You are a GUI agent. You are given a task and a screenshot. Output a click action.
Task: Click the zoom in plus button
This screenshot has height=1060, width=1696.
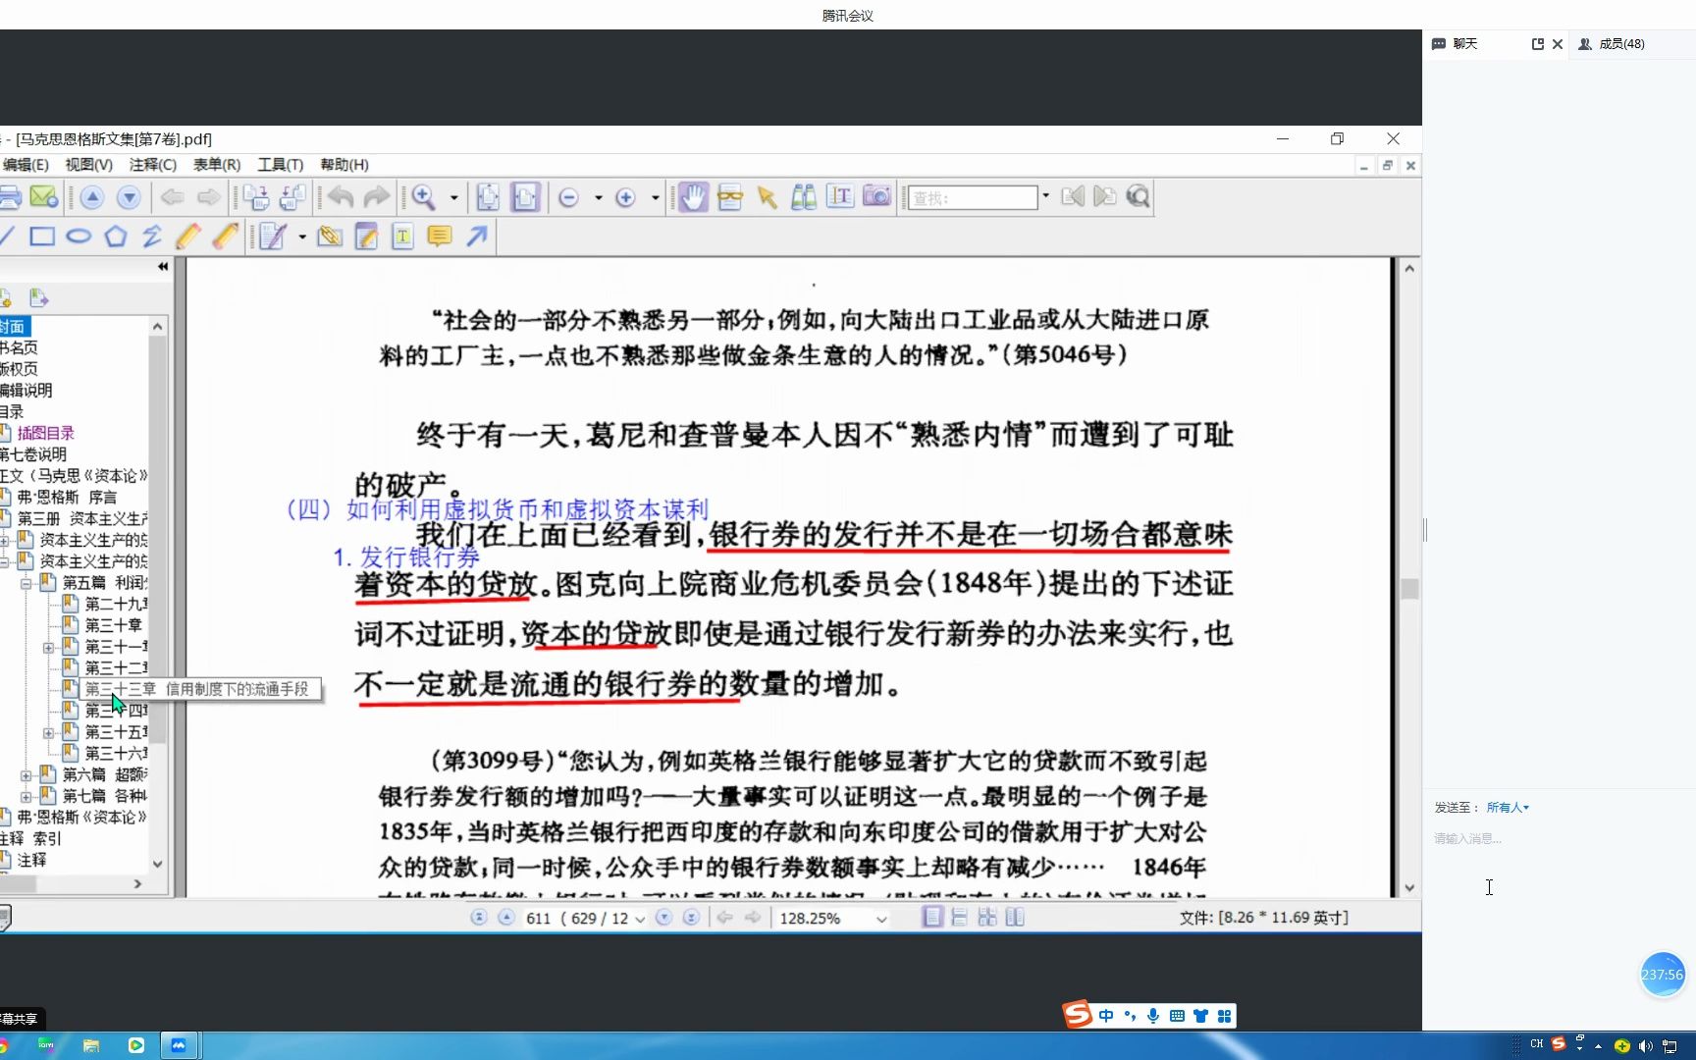[625, 197]
